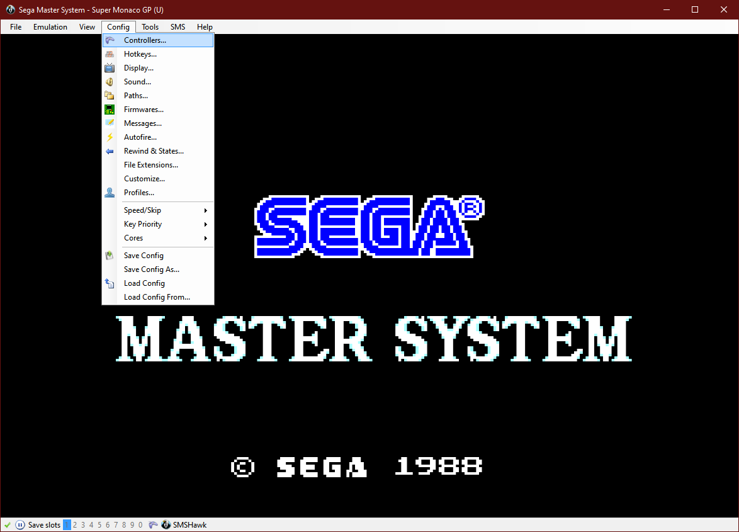Open Controllers config via its gamepad icon
This screenshot has height=532, width=739.
[110, 40]
